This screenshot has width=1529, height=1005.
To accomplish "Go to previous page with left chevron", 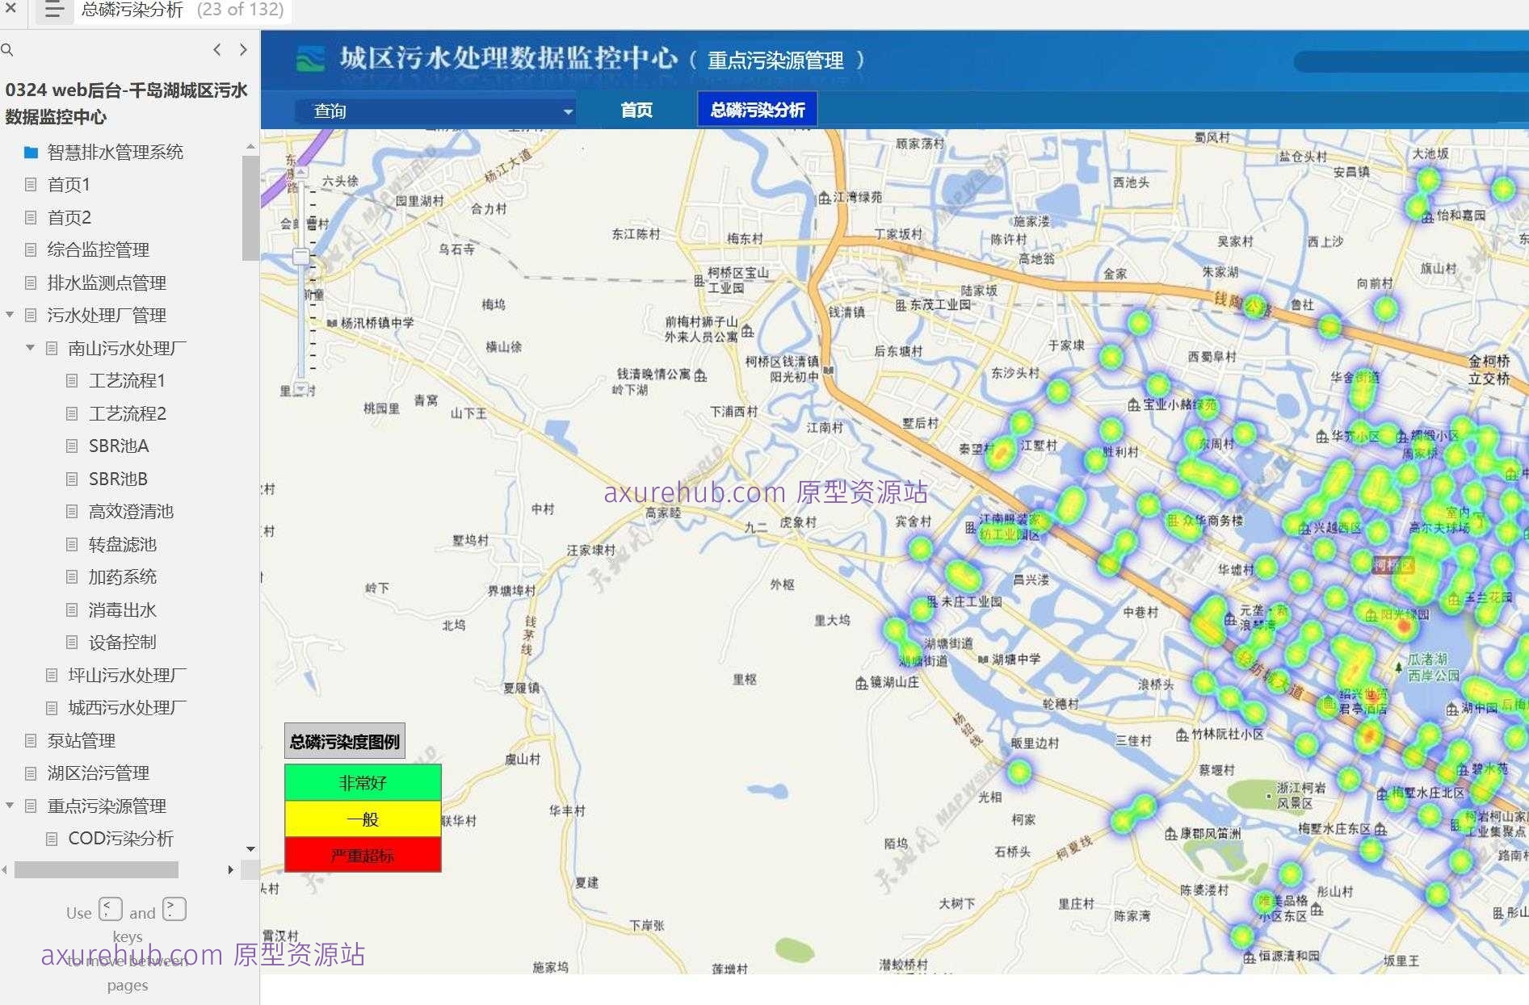I will pyautogui.click(x=217, y=49).
